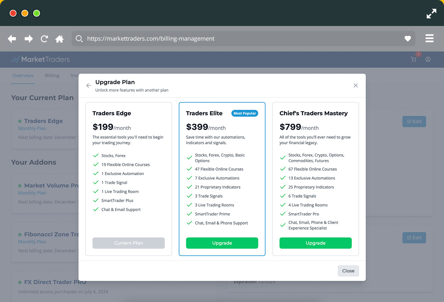Click '67 Flexible Online Courses' feature
Screen dimensions: 444x302
[313, 169]
